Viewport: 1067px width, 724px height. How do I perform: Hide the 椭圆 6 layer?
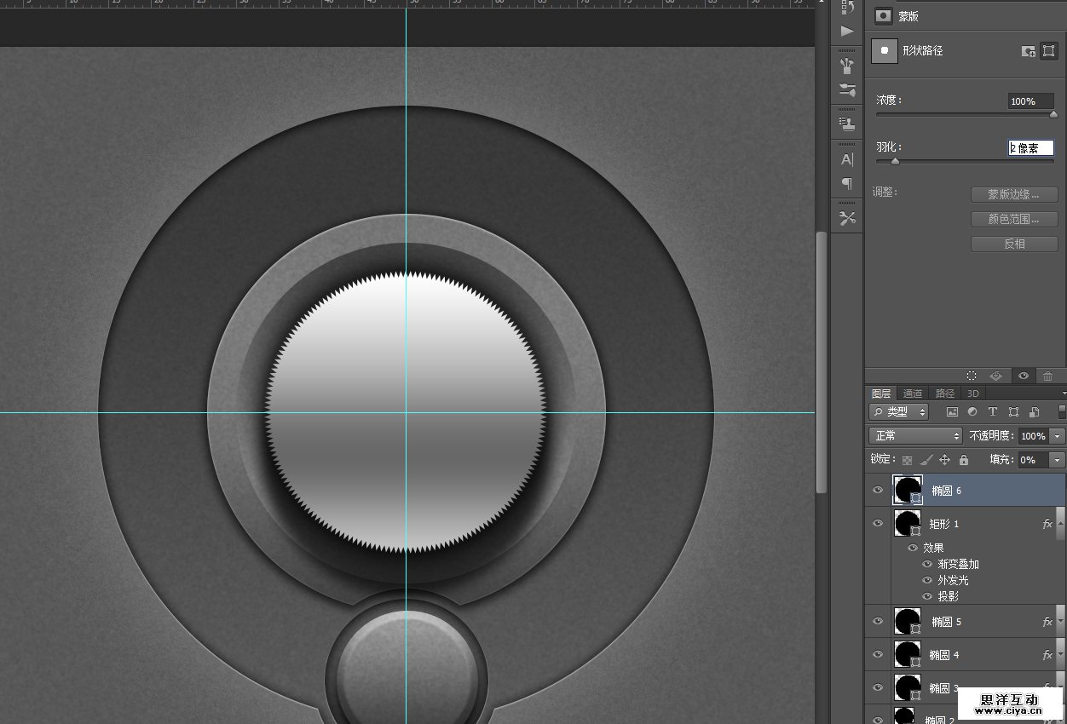click(x=878, y=491)
